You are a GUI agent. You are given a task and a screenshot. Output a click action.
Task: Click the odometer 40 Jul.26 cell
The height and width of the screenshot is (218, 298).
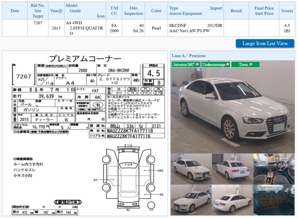[x=133, y=28]
